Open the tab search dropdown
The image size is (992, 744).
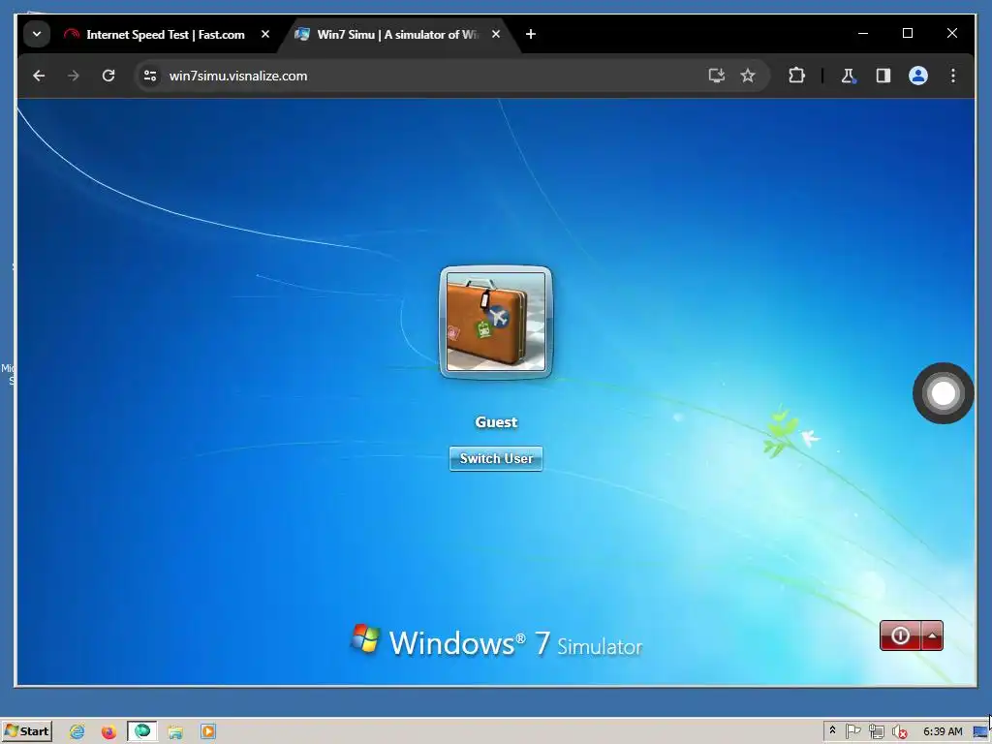(37, 34)
